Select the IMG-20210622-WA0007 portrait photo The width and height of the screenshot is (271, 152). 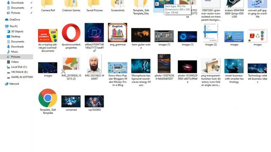94,67
